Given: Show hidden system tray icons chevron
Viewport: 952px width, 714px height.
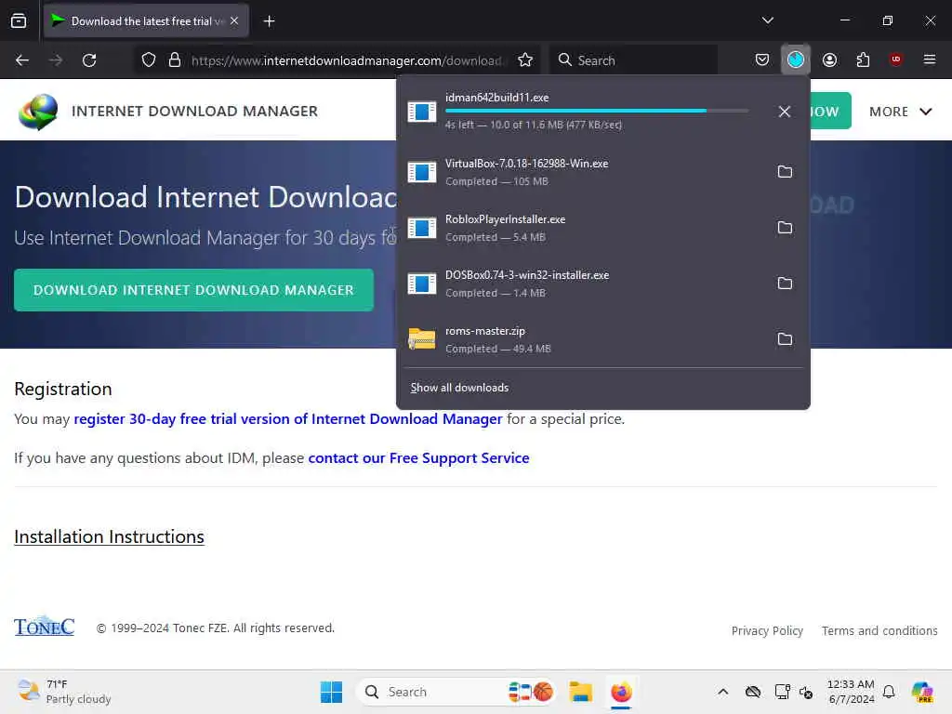Looking at the screenshot, I should [x=722, y=692].
